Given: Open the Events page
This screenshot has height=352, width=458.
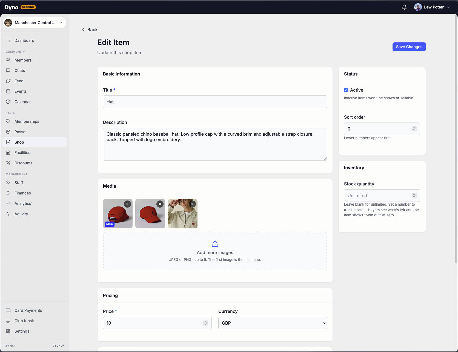Looking at the screenshot, I should coord(35,91).
